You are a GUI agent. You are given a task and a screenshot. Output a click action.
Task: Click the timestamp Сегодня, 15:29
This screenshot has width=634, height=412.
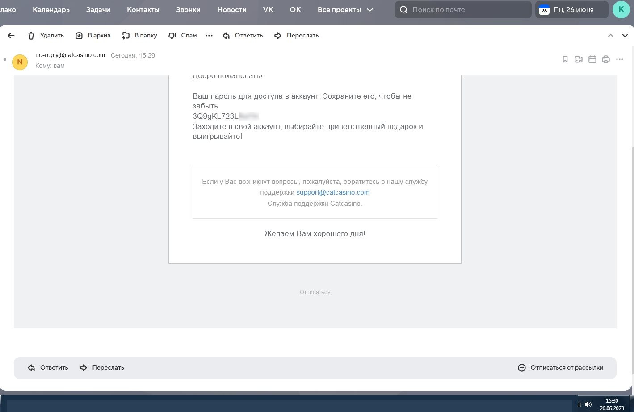click(x=133, y=56)
